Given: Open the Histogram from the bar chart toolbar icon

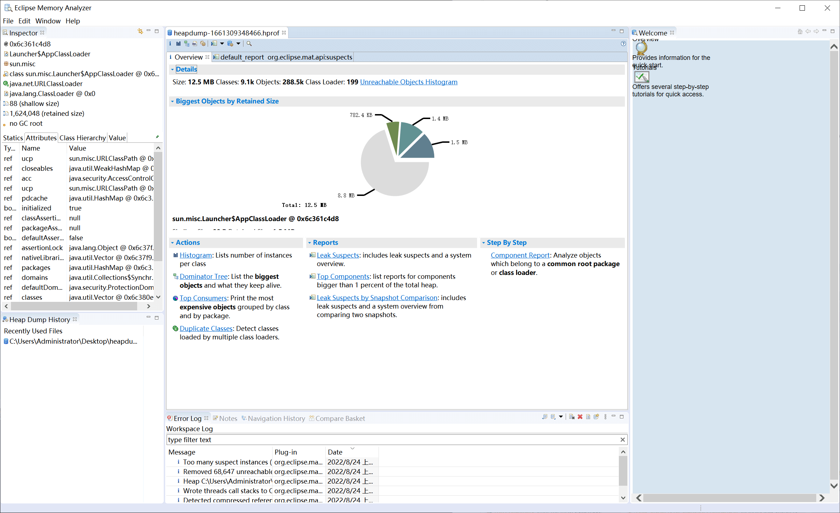Looking at the screenshot, I should coord(178,44).
